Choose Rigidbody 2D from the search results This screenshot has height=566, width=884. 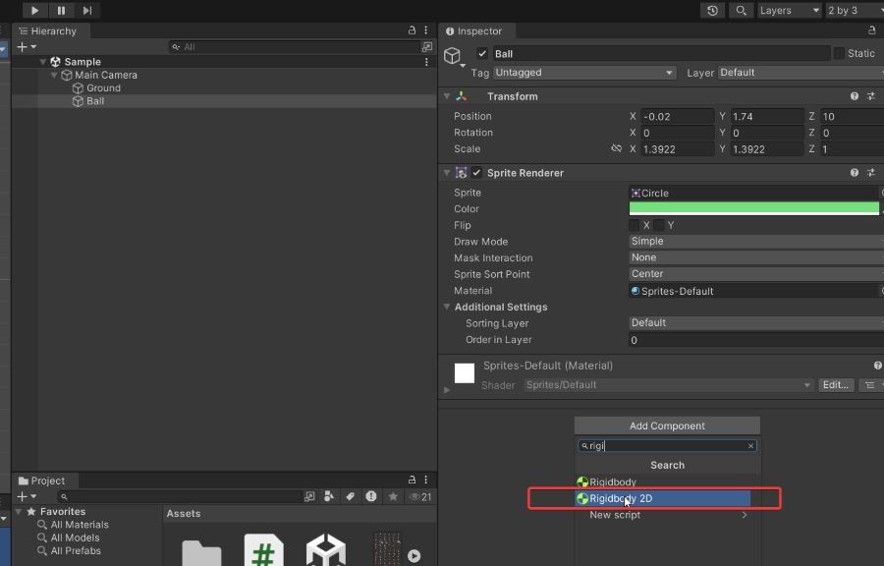(663, 498)
